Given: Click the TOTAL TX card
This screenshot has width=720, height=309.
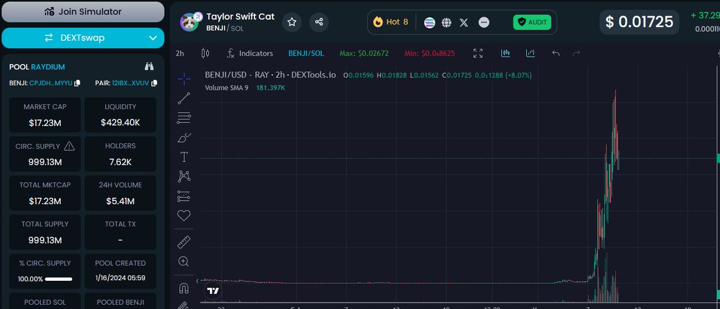Looking at the screenshot, I should (x=121, y=232).
